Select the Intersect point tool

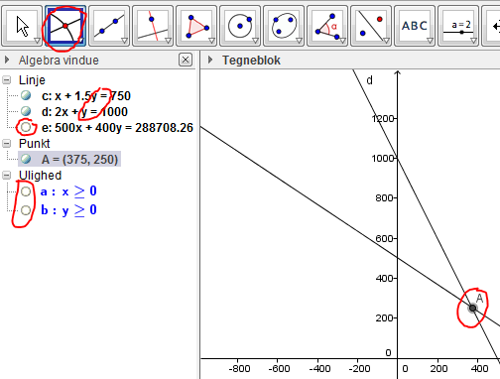[x=65, y=26]
